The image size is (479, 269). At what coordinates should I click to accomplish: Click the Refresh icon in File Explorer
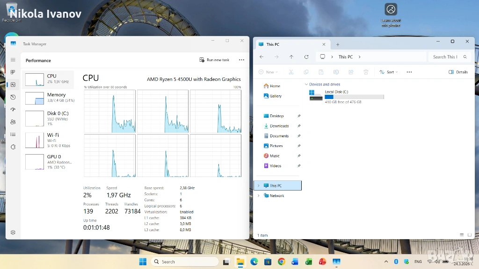point(306,57)
